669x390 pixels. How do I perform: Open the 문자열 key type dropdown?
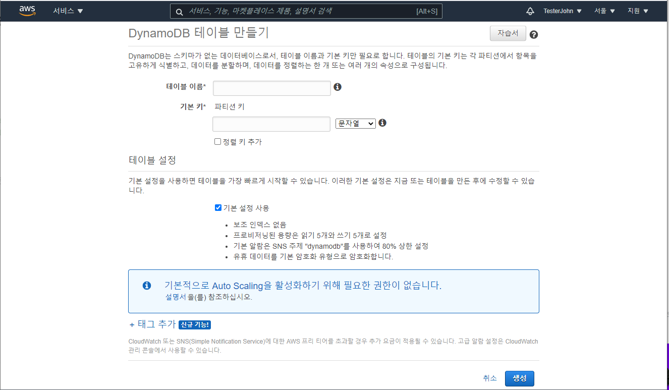point(356,124)
